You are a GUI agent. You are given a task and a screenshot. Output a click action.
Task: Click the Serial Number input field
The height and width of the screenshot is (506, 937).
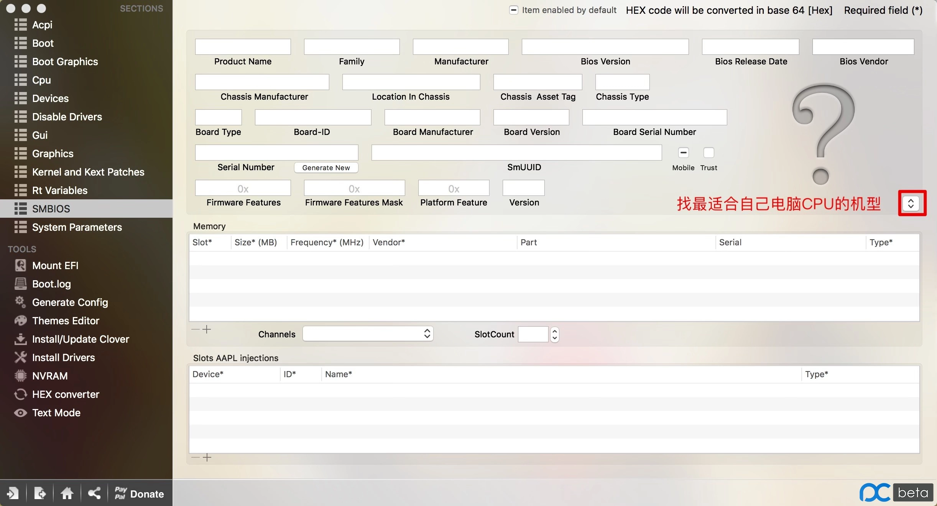[276, 153]
